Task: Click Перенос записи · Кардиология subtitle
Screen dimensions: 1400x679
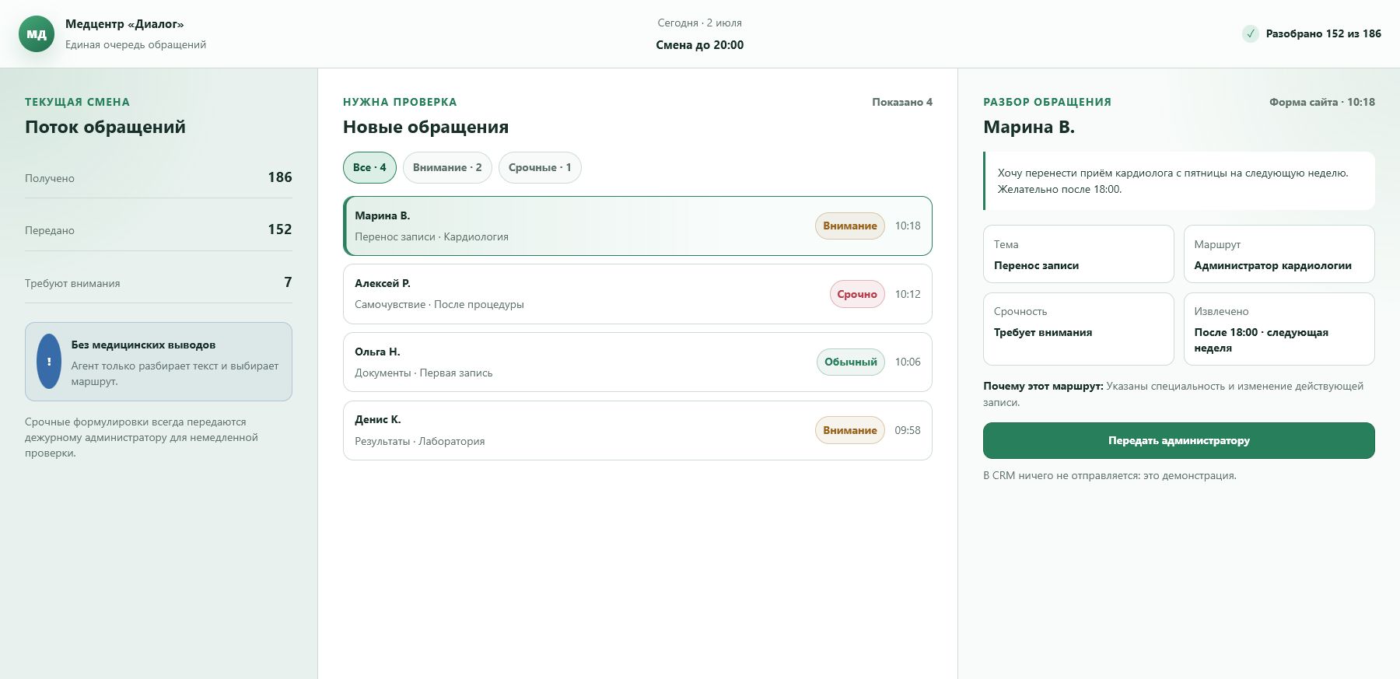Action: pos(432,236)
